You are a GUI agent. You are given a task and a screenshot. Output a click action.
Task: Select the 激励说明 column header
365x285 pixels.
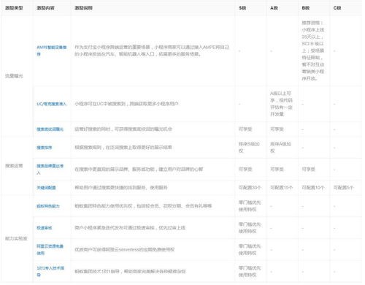[83, 8]
